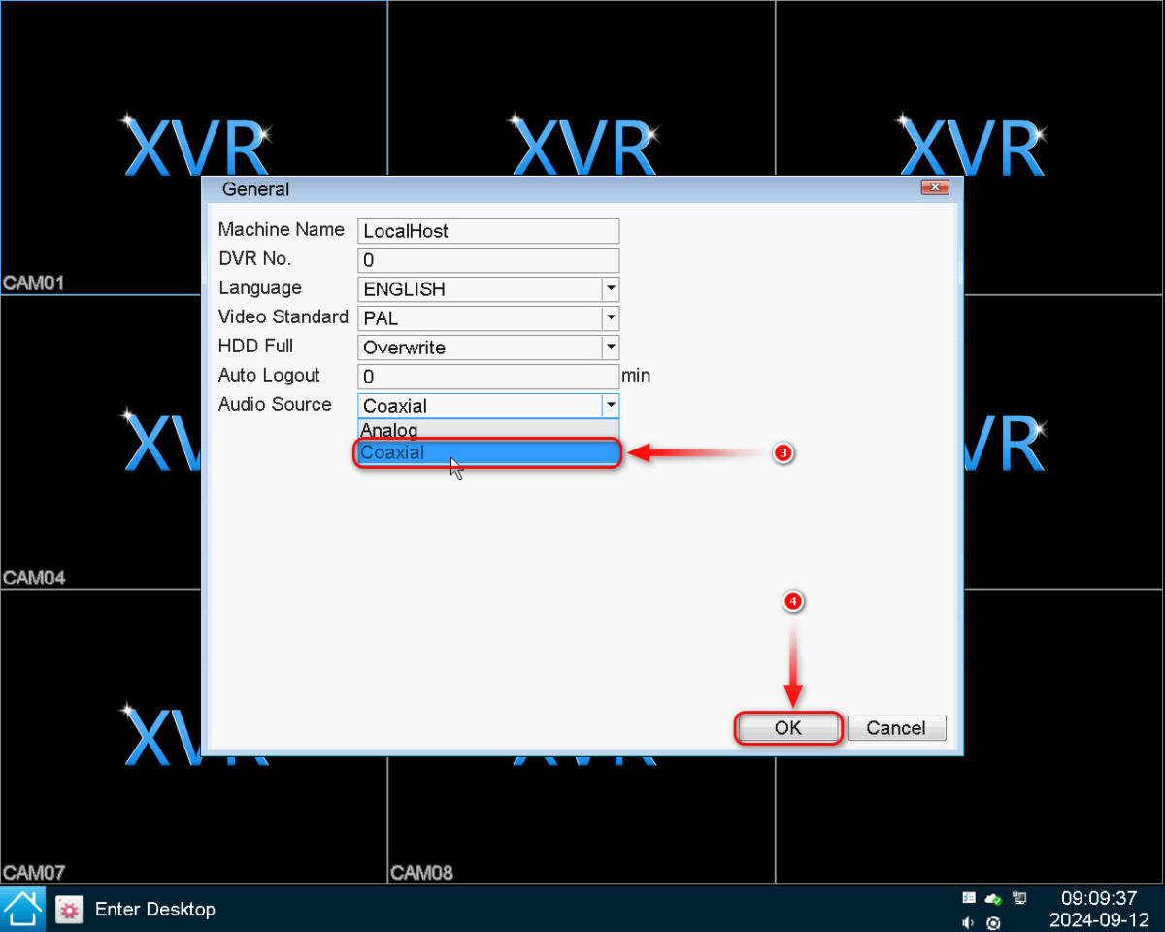Expand the Language dropdown

tap(610, 289)
